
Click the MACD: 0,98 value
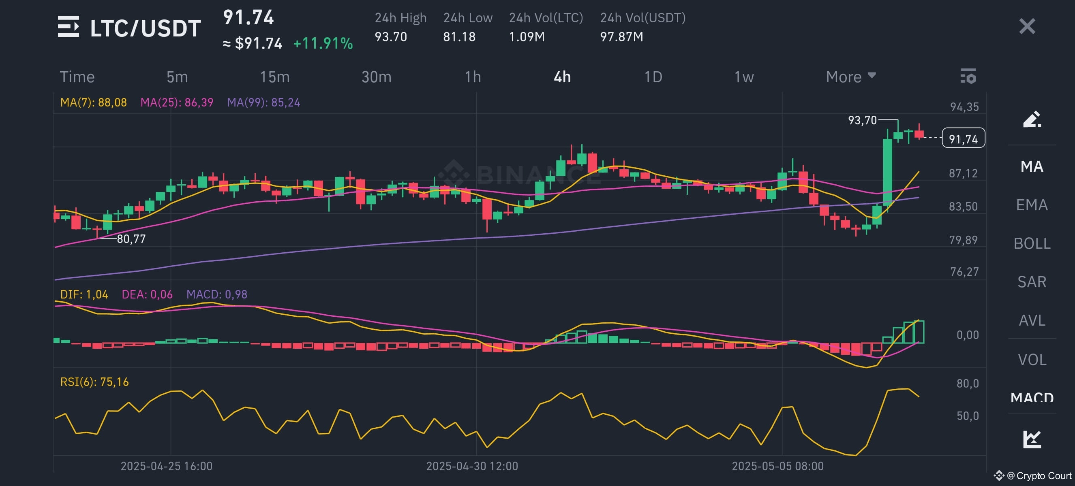coord(216,294)
